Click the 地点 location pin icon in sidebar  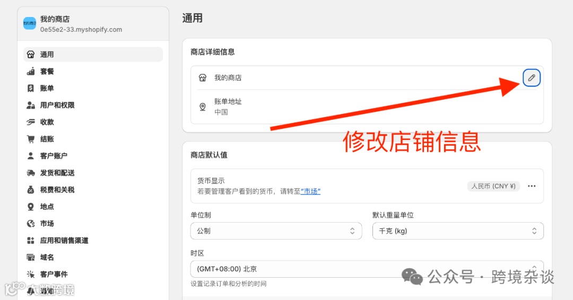pos(31,207)
